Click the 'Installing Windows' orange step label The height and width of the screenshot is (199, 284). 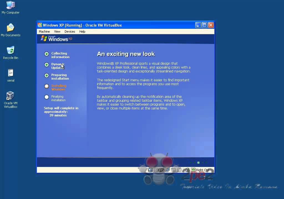pyautogui.click(x=59, y=87)
